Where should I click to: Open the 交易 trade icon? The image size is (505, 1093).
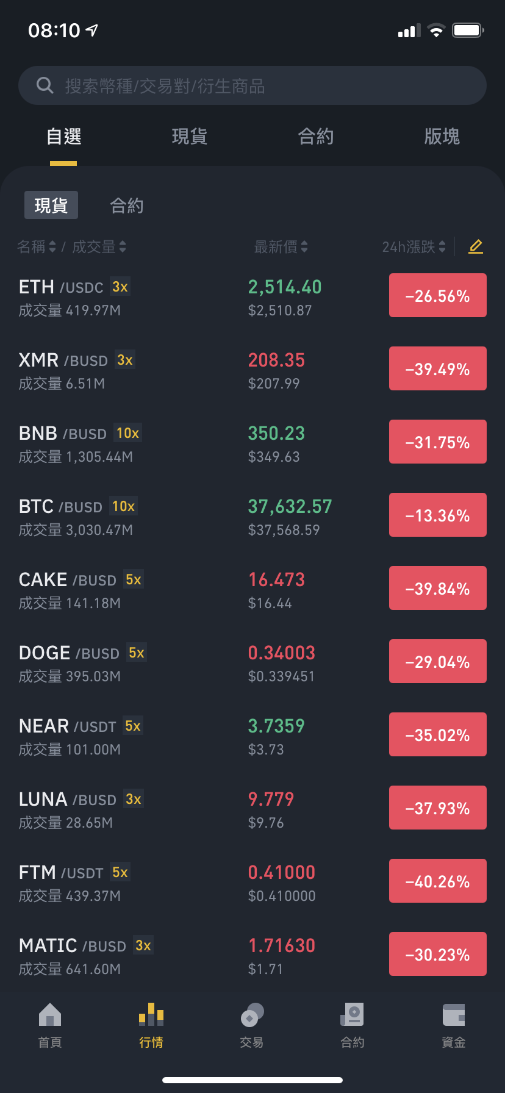[x=252, y=1015]
